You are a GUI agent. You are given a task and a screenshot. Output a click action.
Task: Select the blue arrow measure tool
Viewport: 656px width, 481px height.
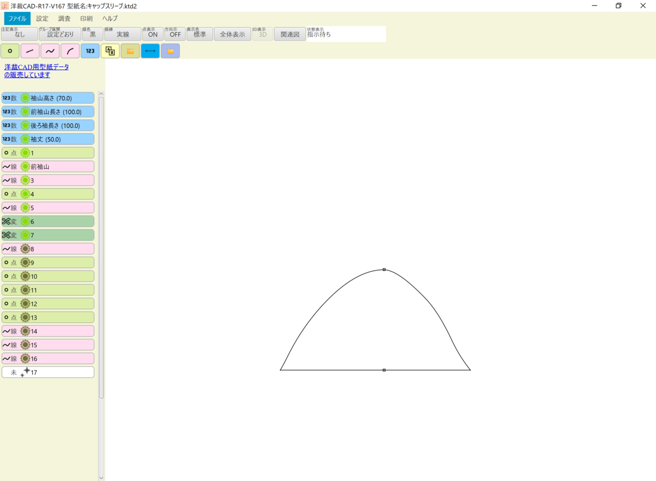pos(150,50)
